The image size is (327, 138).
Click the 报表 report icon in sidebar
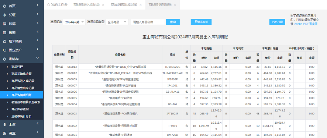[4, 33]
